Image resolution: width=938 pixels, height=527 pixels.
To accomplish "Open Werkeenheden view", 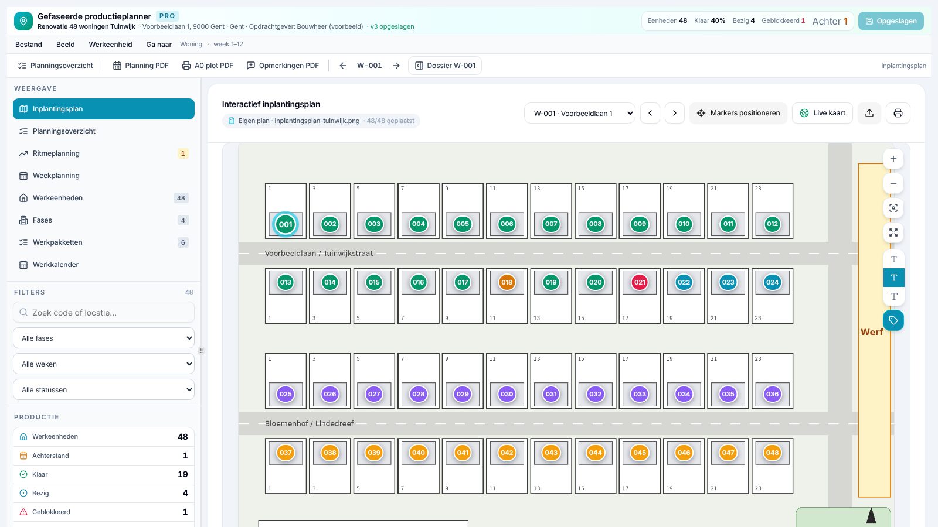I will click(104, 198).
